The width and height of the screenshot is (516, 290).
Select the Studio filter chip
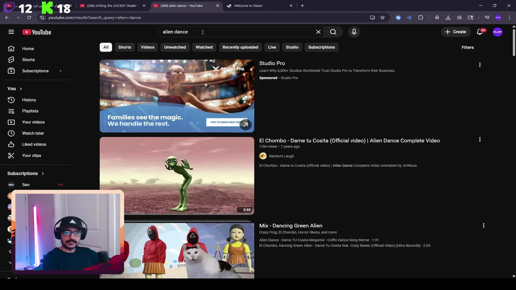click(x=292, y=47)
